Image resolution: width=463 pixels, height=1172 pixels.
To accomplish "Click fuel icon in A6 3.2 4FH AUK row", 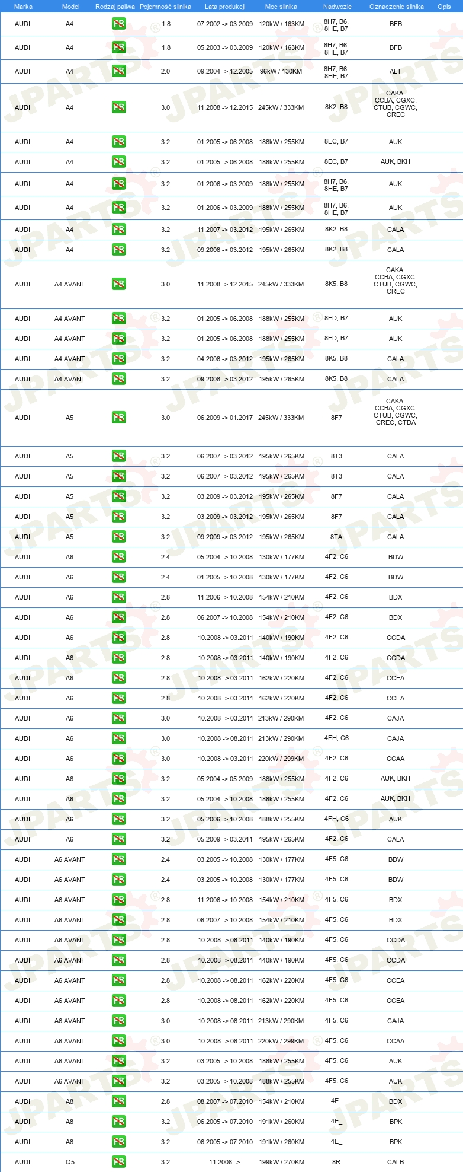I will click(x=118, y=819).
